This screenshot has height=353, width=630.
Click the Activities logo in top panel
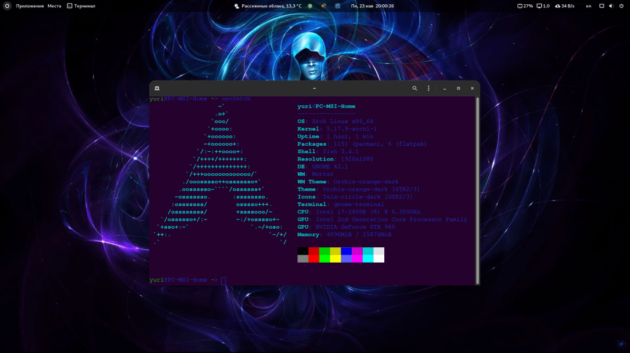click(x=8, y=6)
